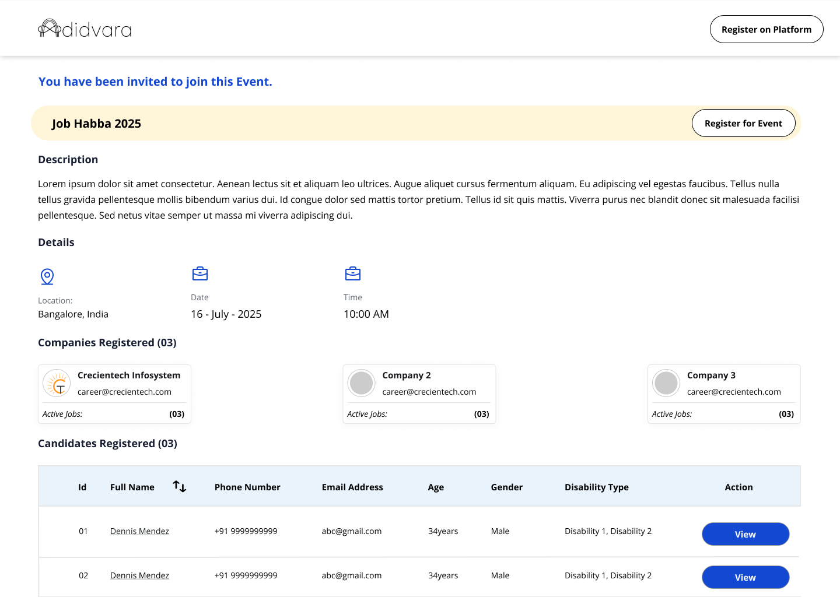Click the Id cell 02
840x597 pixels.
(83, 575)
